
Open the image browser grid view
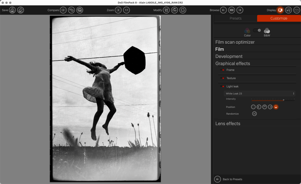pyautogui.click(x=231, y=10)
